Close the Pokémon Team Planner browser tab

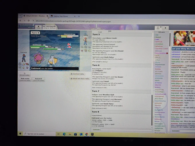[x=75, y=16]
